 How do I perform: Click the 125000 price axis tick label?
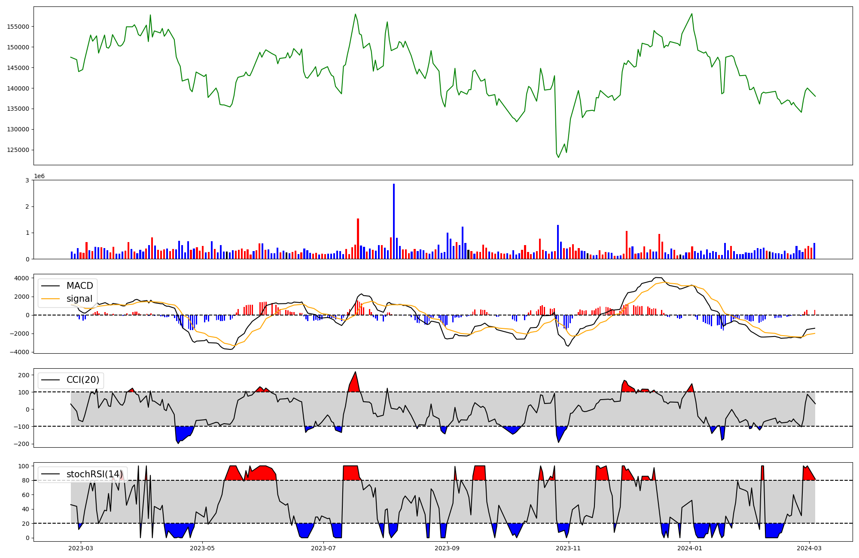coord(18,150)
